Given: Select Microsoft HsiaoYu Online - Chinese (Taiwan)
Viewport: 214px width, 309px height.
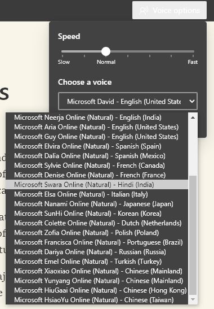Looking at the screenshot, I should point(97,300).
